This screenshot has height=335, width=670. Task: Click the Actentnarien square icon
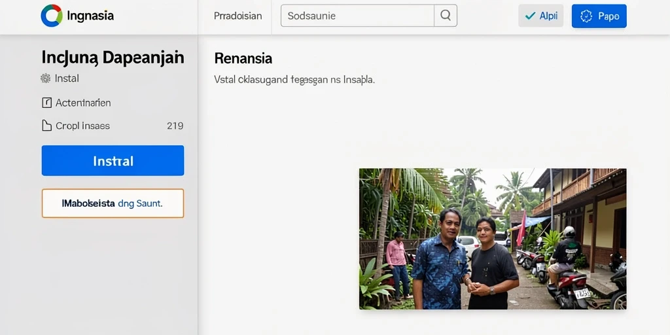pos(46,103)
